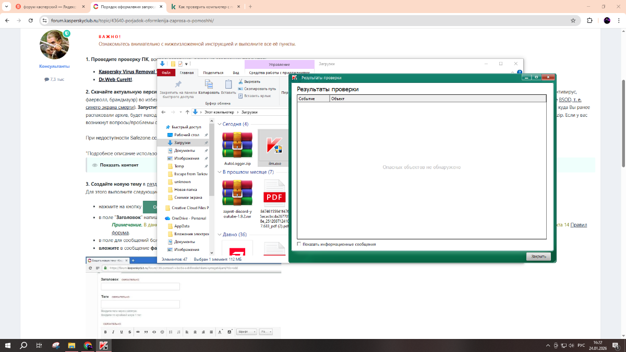The image size is (626, 352).
Task: Collapse the 'Давно (36)' file group
Action: [219, 235]
